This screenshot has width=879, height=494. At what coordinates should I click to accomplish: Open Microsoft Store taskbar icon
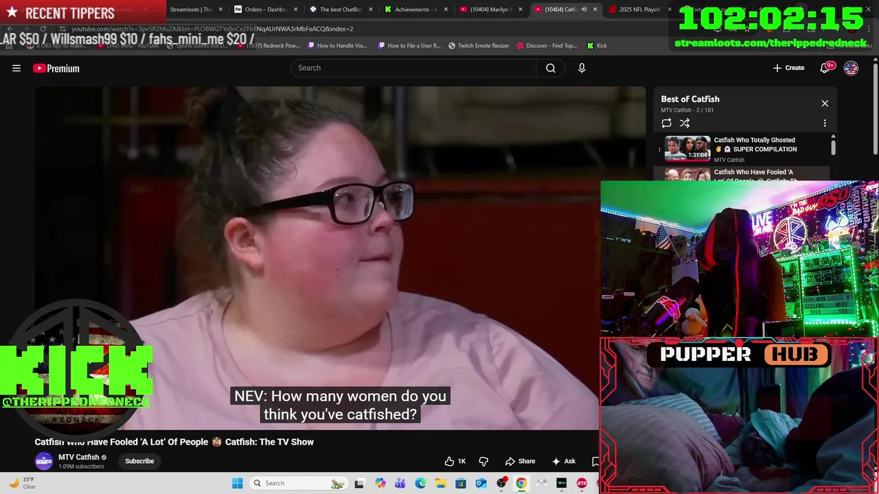(x=461, y=483)
